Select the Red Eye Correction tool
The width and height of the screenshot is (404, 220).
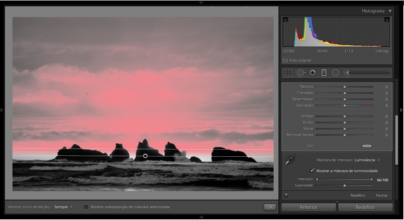click(x=312, y=73)
